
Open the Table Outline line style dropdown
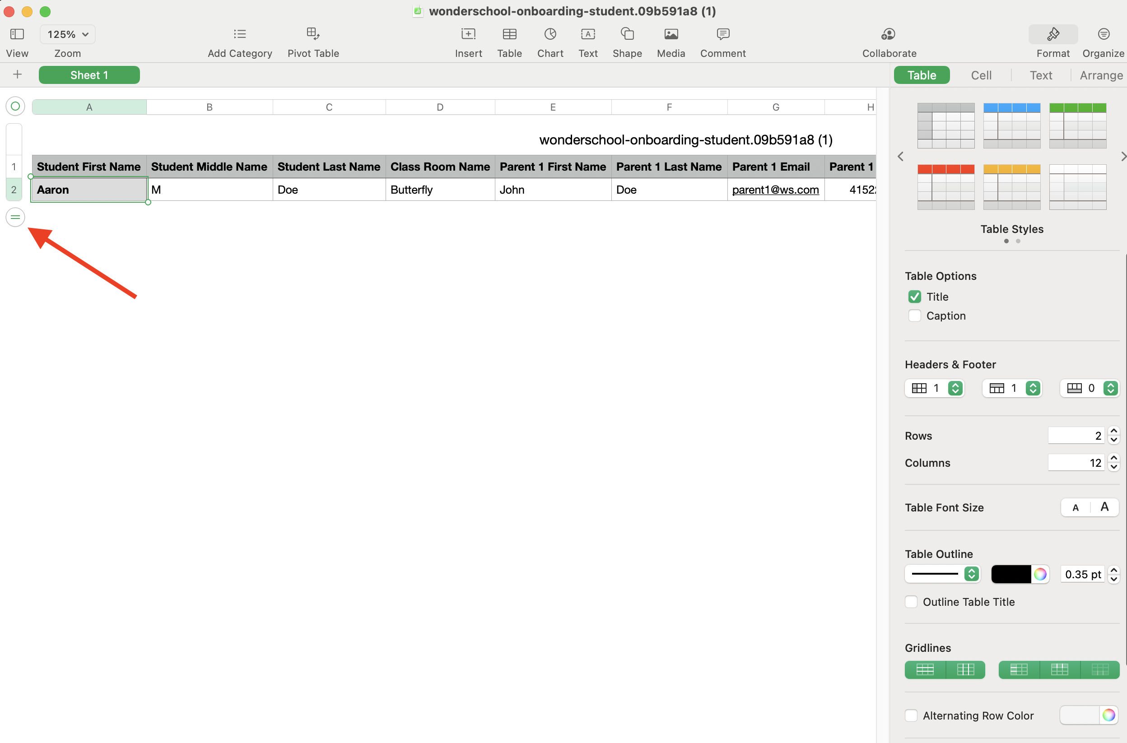942,574
